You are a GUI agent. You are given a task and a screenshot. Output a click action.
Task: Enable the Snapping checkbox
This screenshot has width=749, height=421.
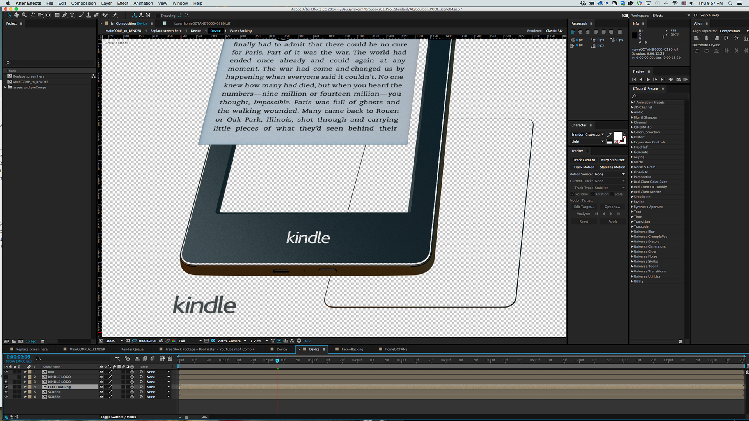157,16
